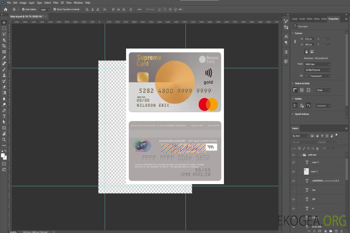Toggle layer filtering on/off switch
Viewport: 350px width, 233px height.
point(336,135)
